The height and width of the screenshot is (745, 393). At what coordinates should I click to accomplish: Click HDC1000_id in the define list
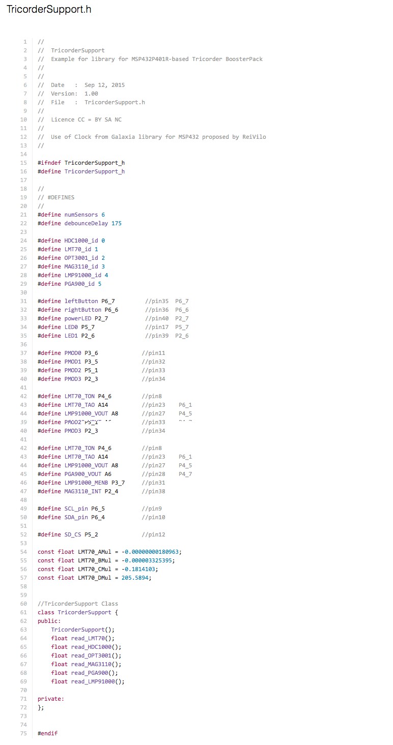[81, 241]
